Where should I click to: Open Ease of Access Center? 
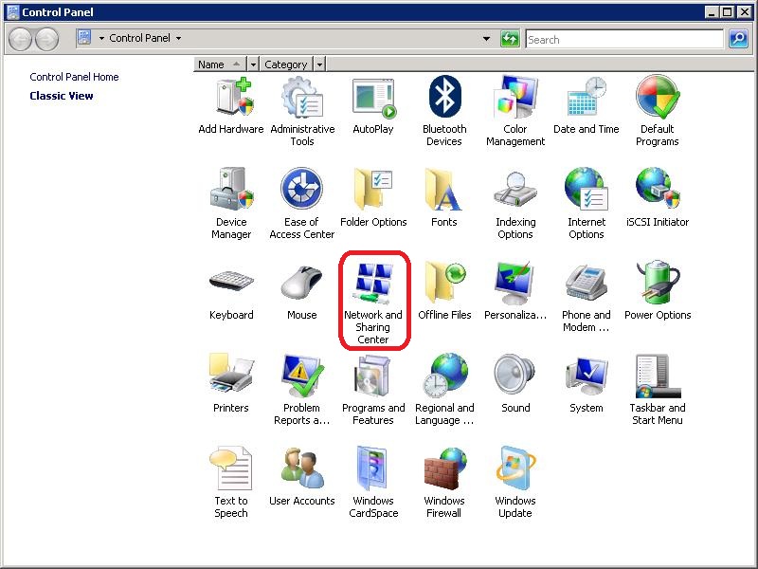click(x=302, y=204)
